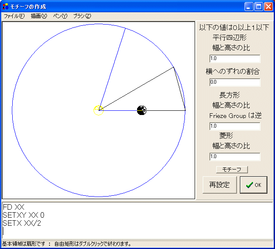Confirm with the OK button
The height and width of the screenshot is (249, 275).
[x=253, y=185]
